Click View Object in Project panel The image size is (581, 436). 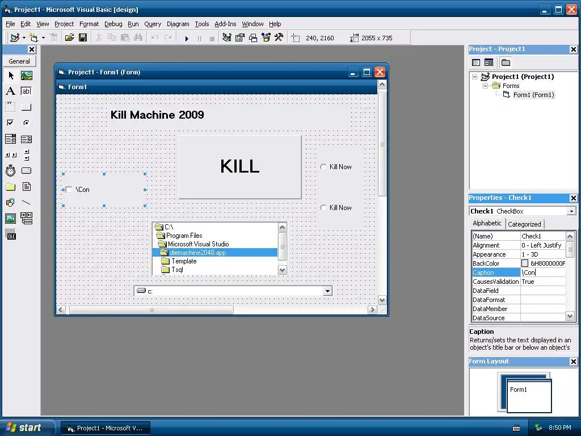click(x=489, y=62)
